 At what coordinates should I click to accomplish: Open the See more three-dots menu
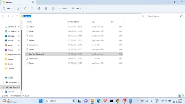click(87, 8)
